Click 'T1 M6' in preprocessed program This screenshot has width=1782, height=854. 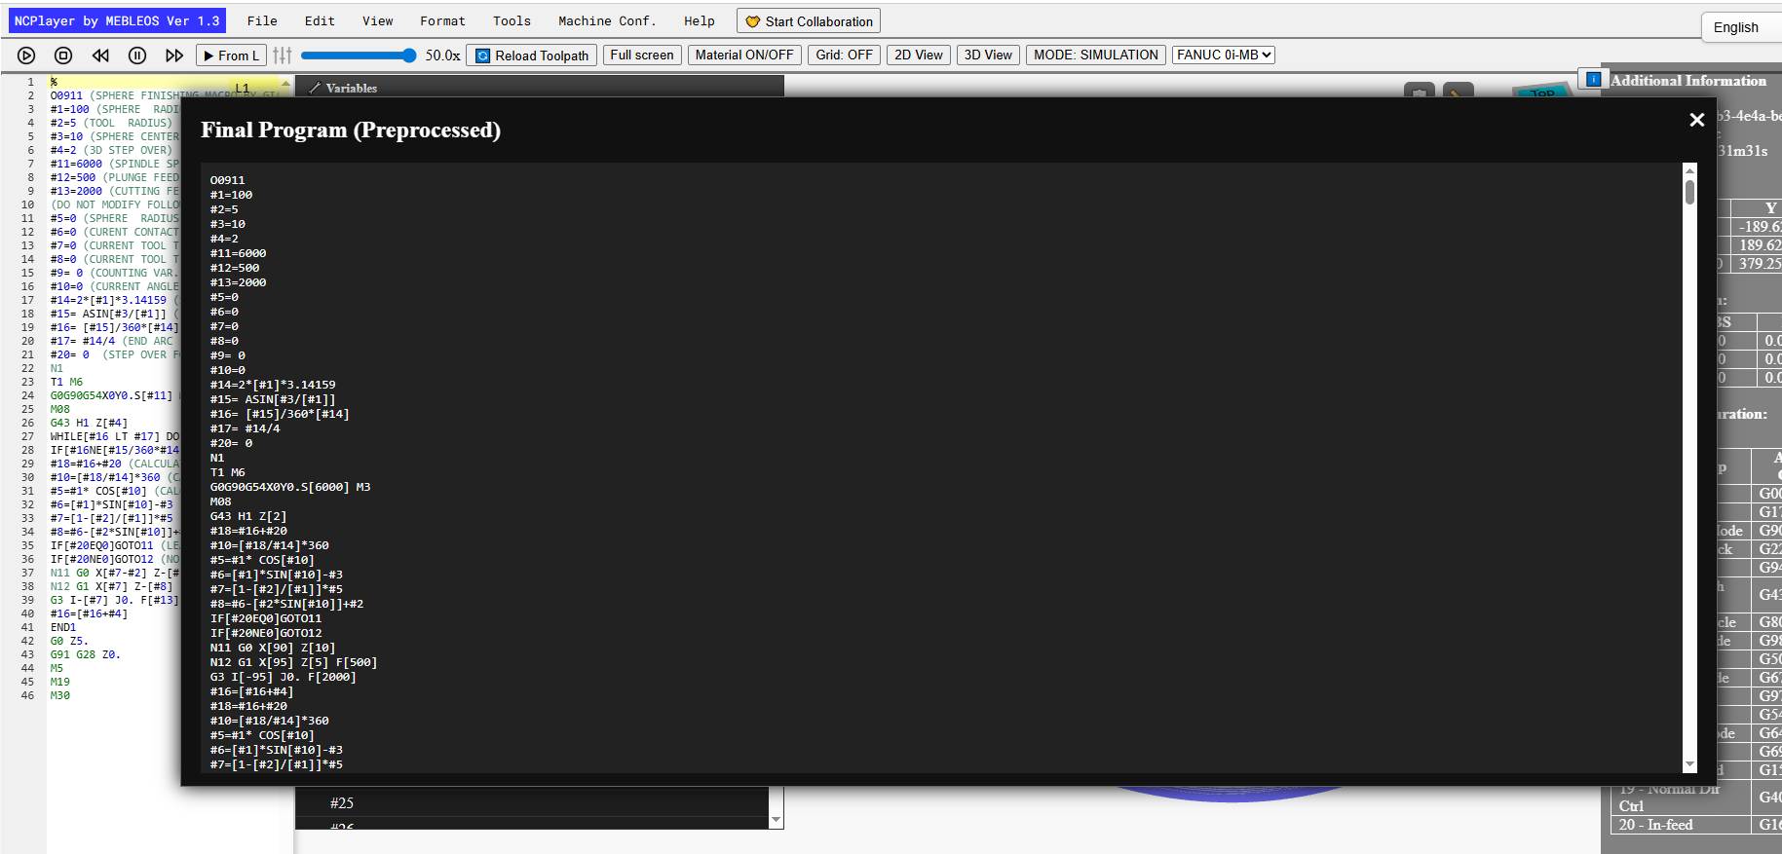pyautogui.click(x=228, y=472)
